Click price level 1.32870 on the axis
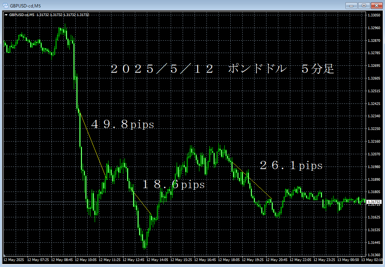Viewport: 385px width, 267px height. [374, 40]
